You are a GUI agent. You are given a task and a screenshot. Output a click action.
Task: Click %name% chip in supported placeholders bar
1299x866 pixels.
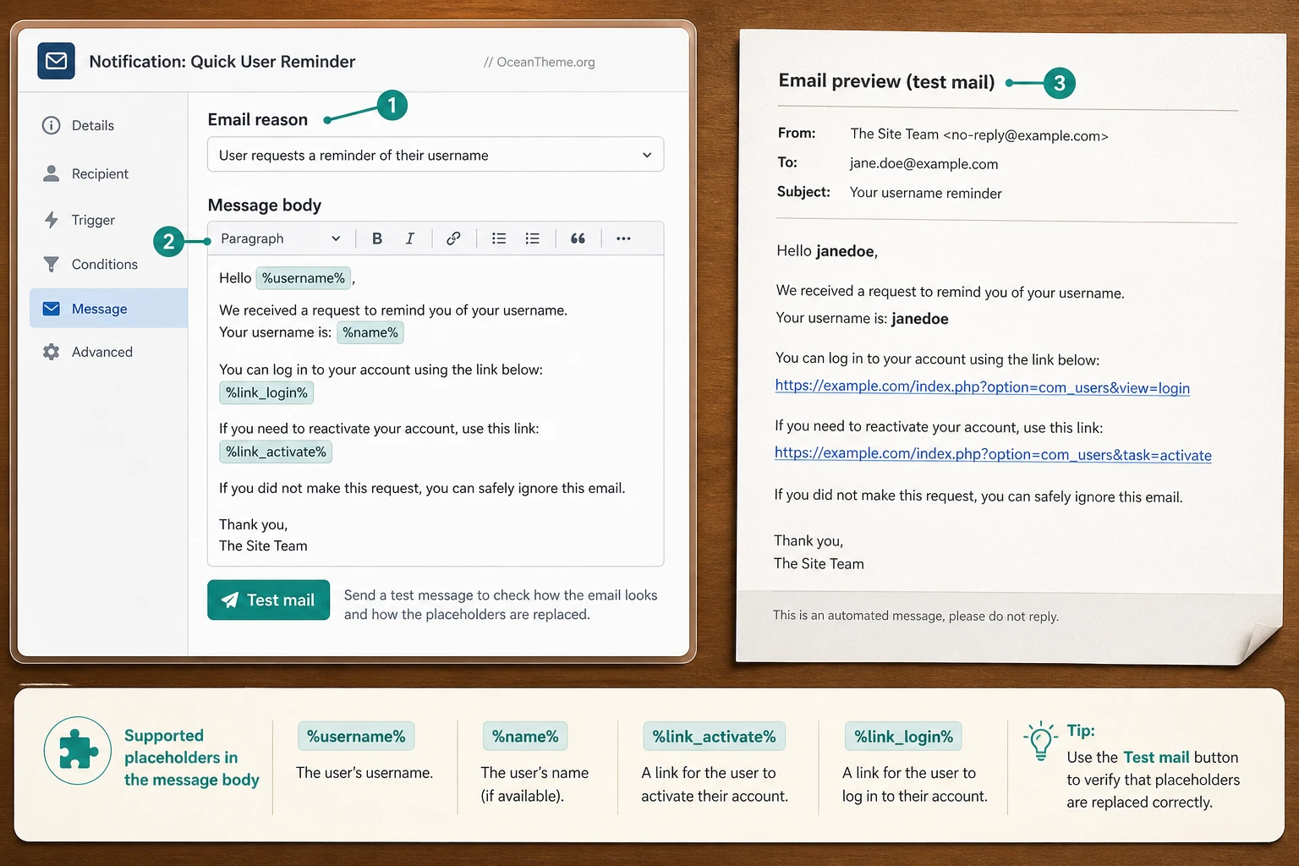pyautogui.click(x=525, y=736)
